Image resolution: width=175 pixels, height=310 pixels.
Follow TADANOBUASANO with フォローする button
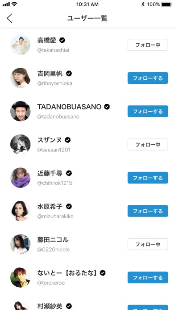[148, 111]
